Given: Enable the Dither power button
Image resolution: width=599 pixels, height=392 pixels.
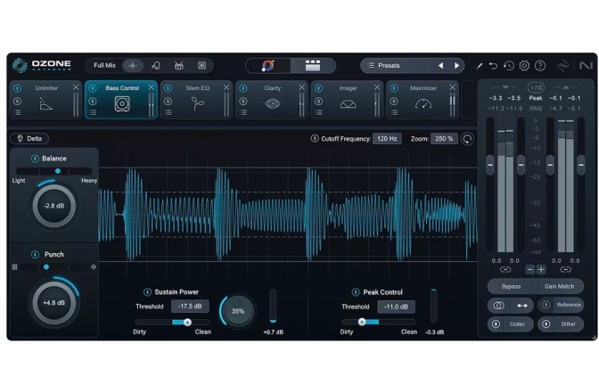Looking at the screenshot, I should 546,324.
